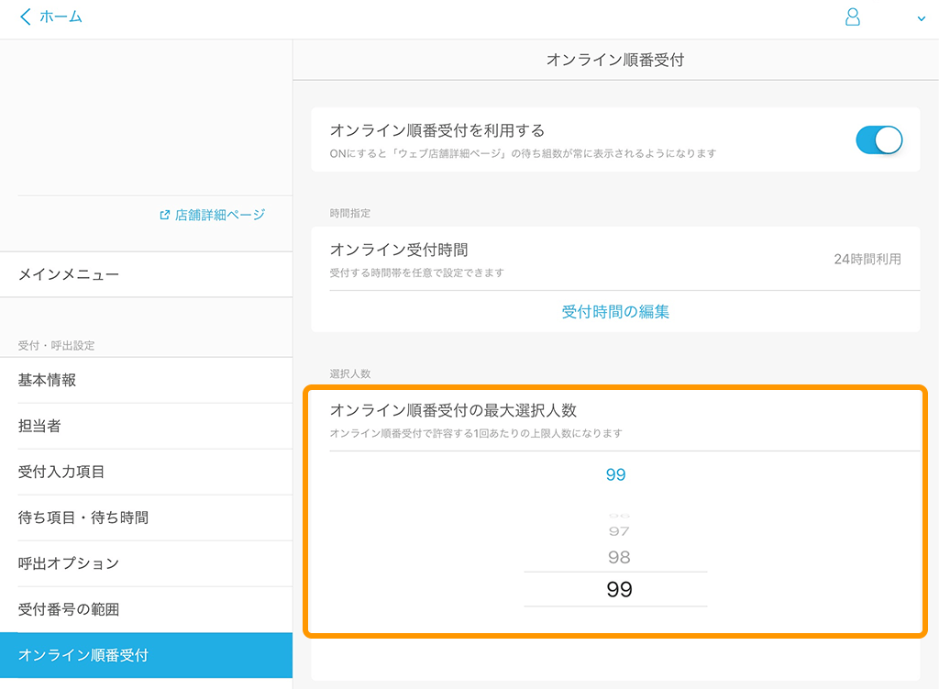This screenshot has width=939, height=690.
Task: Go back to ホーム via the chevron
Action: tap(25, 17)
